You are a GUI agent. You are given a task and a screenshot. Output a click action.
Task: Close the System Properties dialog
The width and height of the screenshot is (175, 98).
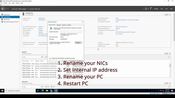point(83,22)
